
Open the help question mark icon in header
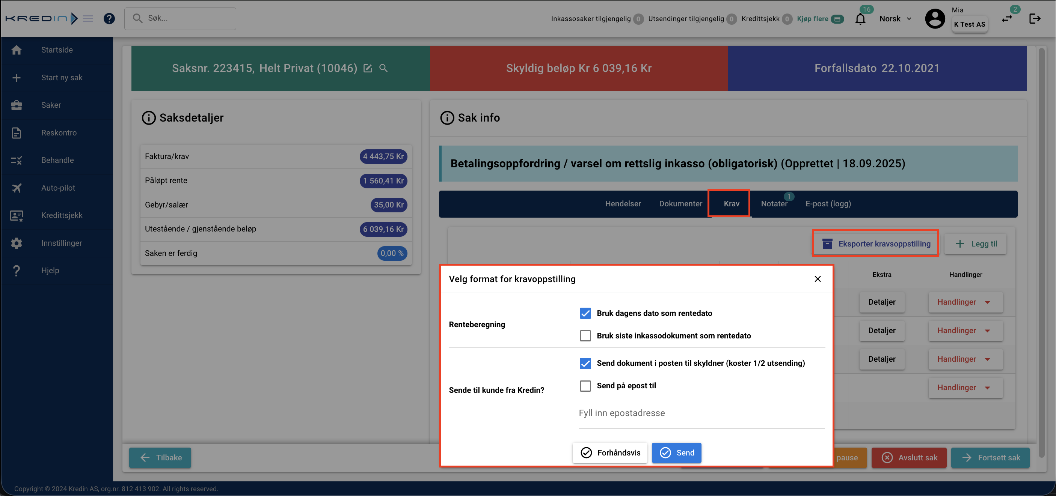(x=109, y=18)
